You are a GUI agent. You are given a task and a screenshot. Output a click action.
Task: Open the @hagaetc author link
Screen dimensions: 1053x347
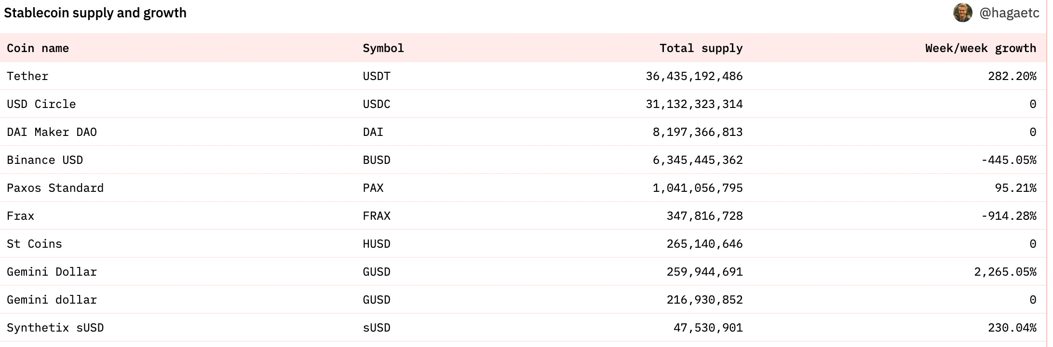tap(1009, 13)
